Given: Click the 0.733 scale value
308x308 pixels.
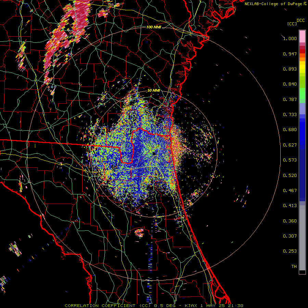Looking at the screenshot, I should [x=290, y=115].
